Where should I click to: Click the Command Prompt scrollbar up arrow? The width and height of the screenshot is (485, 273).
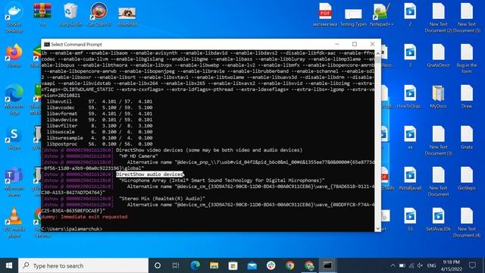point(377,53)
